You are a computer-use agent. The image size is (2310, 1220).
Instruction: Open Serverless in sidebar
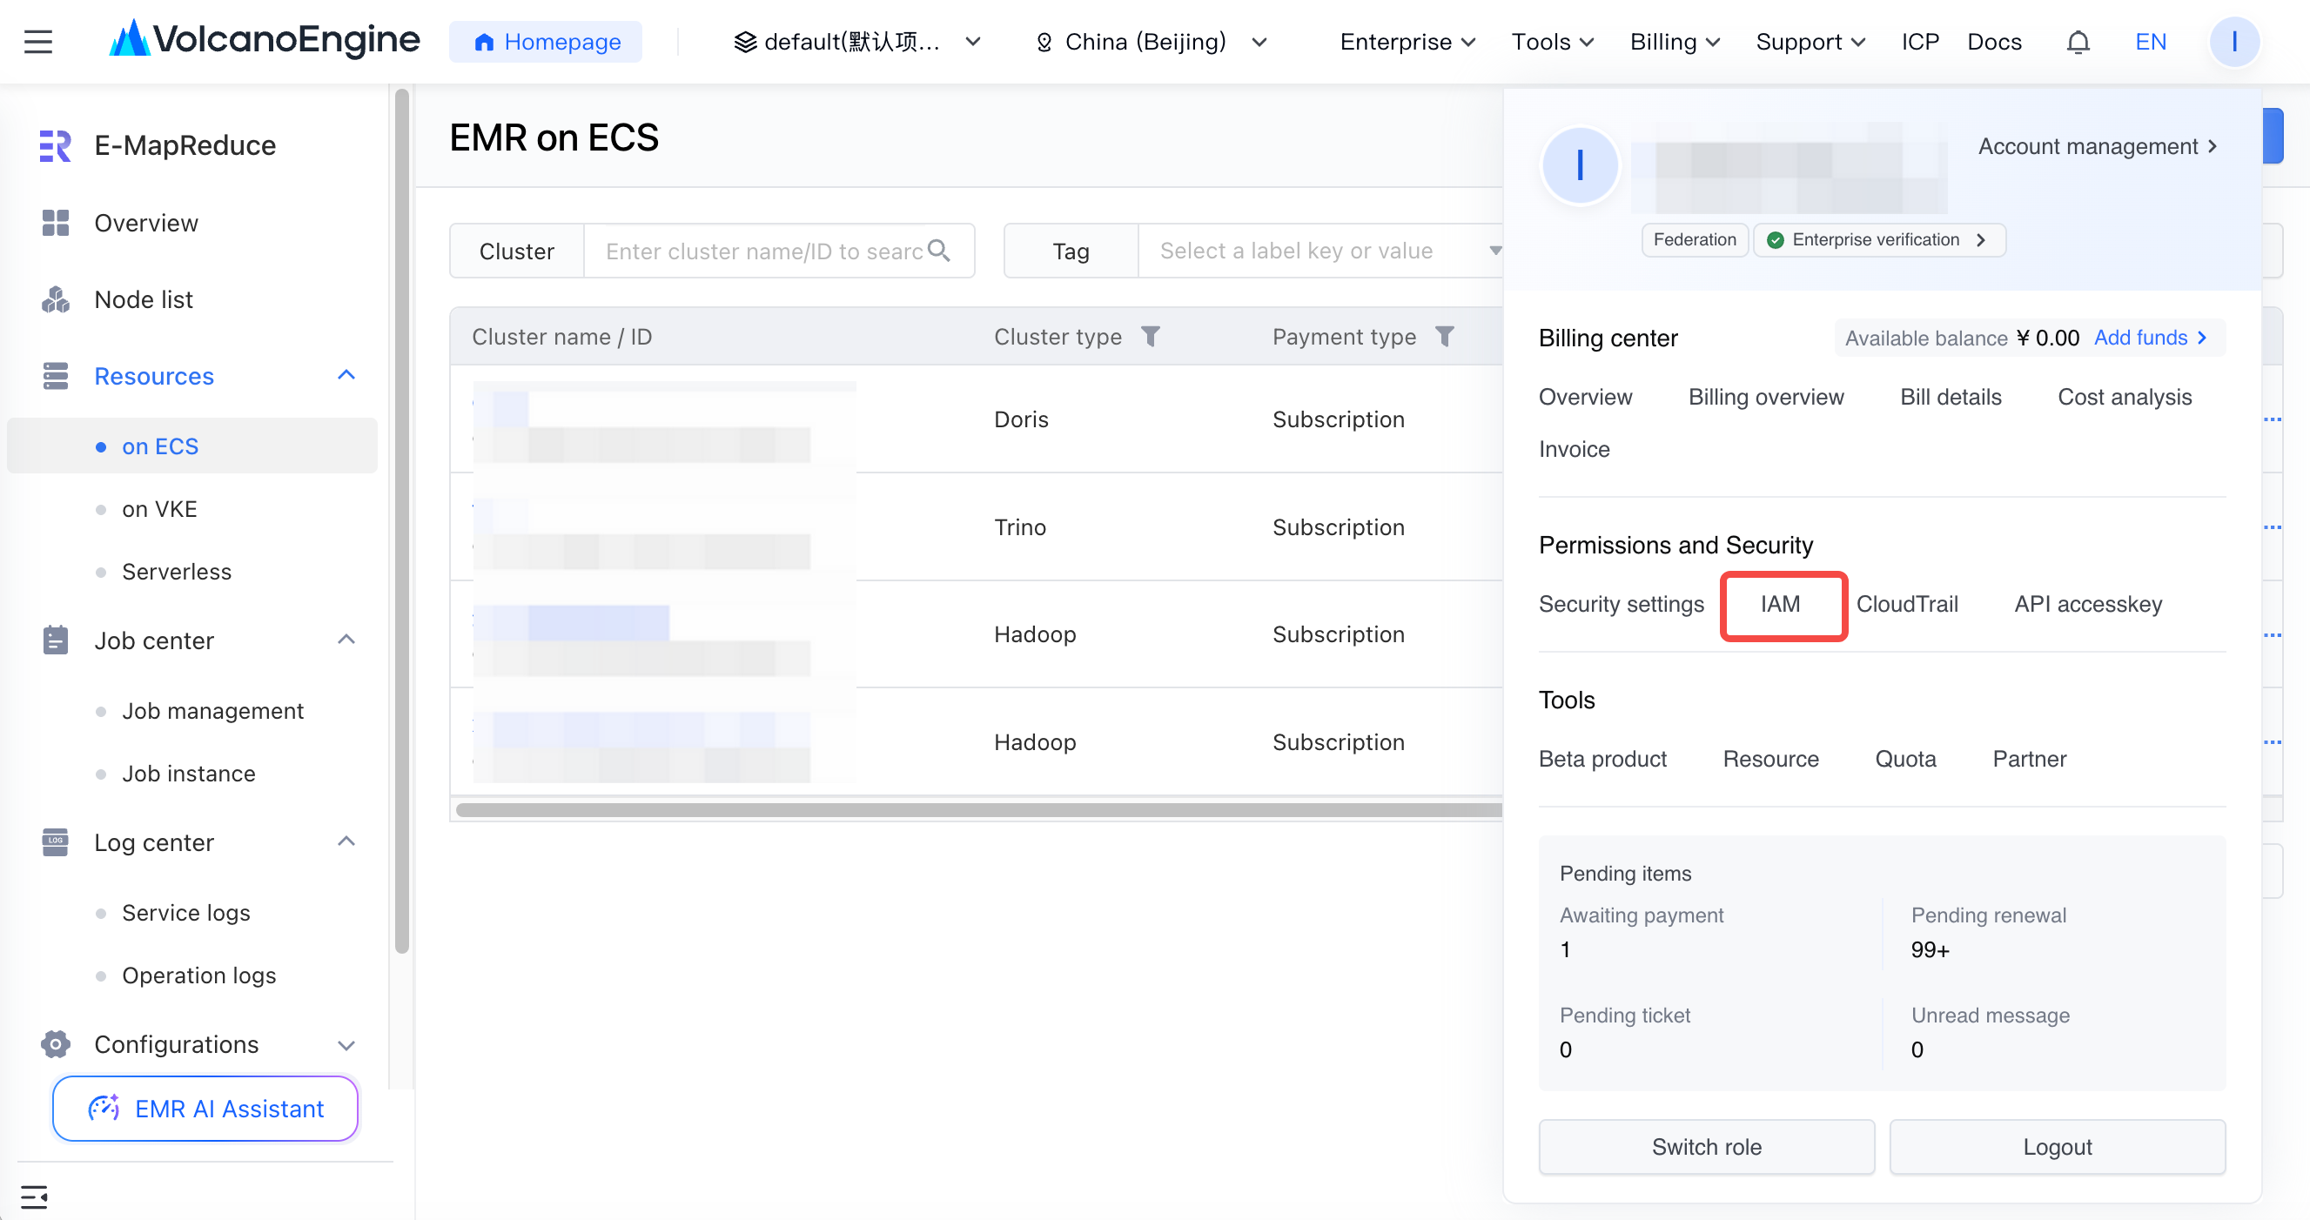pos(176,571)
